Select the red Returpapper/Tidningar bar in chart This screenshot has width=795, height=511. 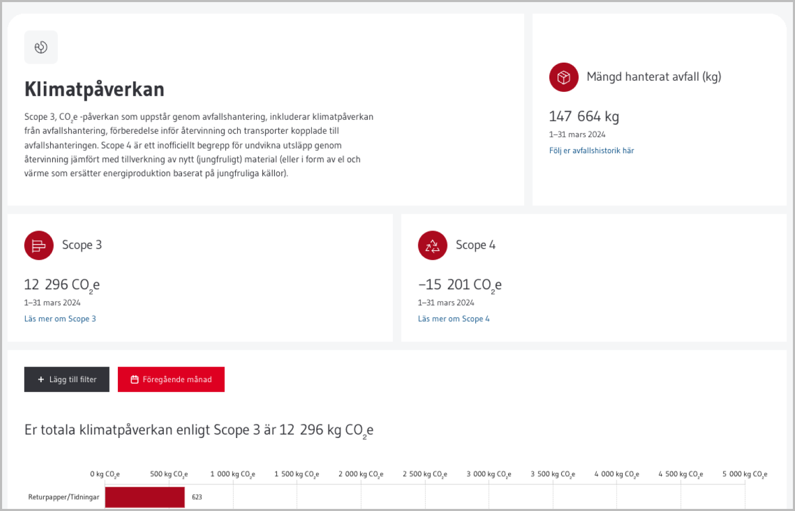[144, 497]
